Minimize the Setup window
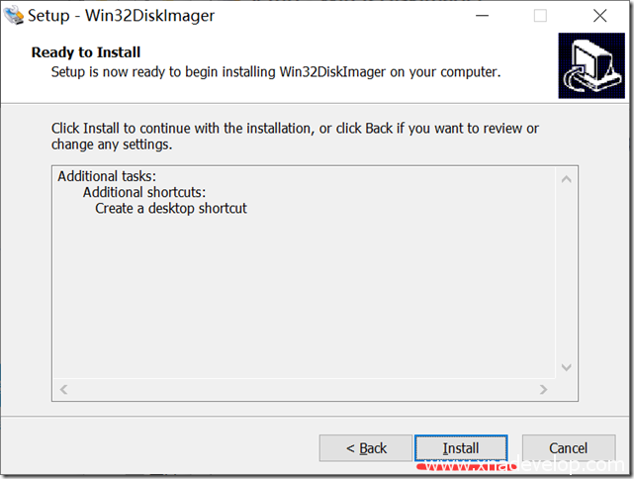 (480, 16)
